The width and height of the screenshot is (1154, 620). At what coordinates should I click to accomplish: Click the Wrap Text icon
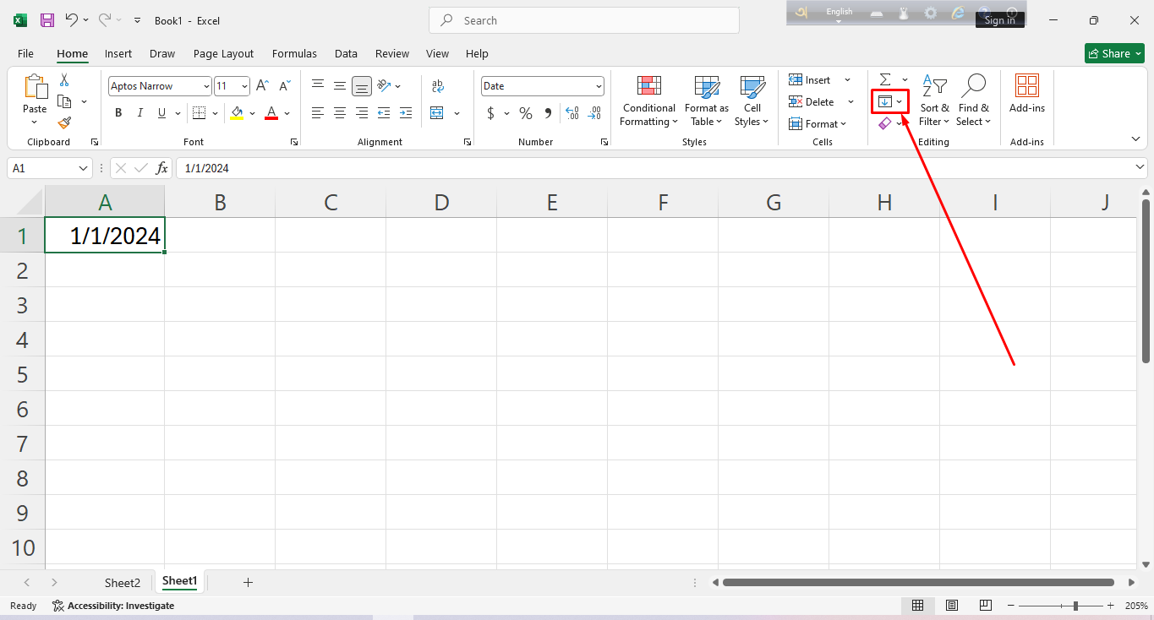coord(437,86)
